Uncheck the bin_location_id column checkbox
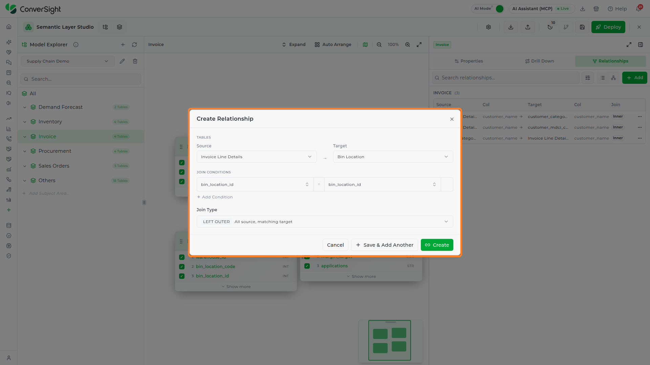The image size is (650, 365). click(182, 276)
